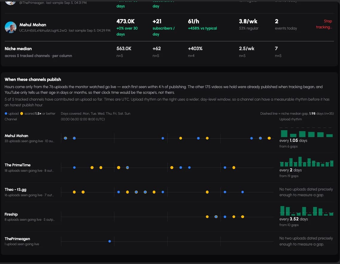Click the Upload rhythm column header

291,119
